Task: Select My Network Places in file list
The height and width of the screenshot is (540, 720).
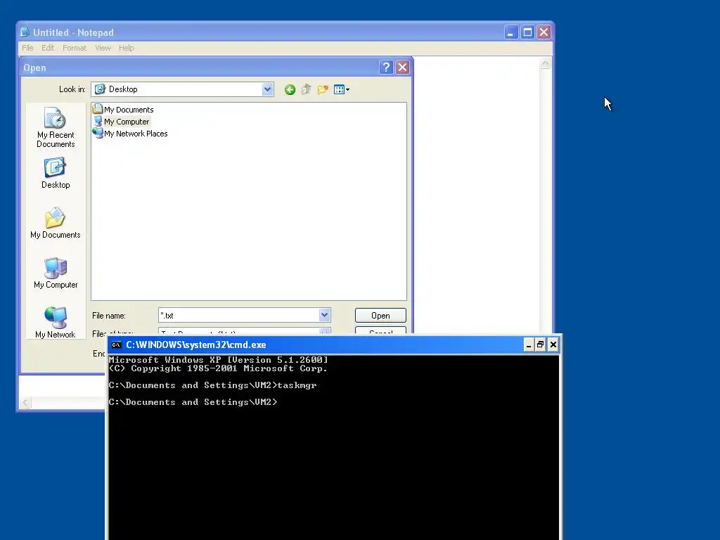Action: coord(130,134)
